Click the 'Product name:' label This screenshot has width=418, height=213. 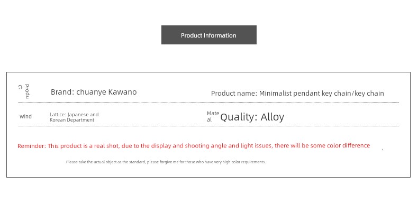pos(234,94)
